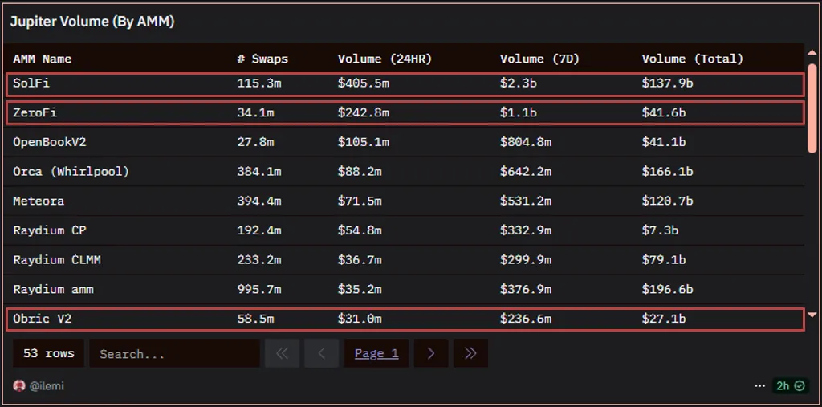Click the scrollbar down arrow
The height and width of the screenshot is (407, 822).
click(x=812, y=315)
